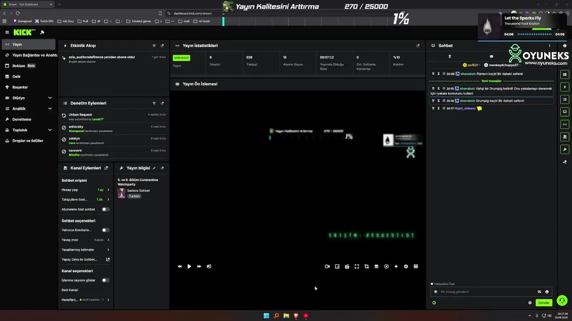
Task: Click the sparkle icon in preview toolbar
Action: pos(396,267)
